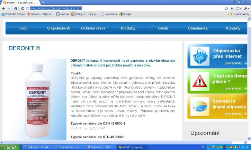
Task: Click the vertical scrollbar up arrow
Action: click(249, 19)
